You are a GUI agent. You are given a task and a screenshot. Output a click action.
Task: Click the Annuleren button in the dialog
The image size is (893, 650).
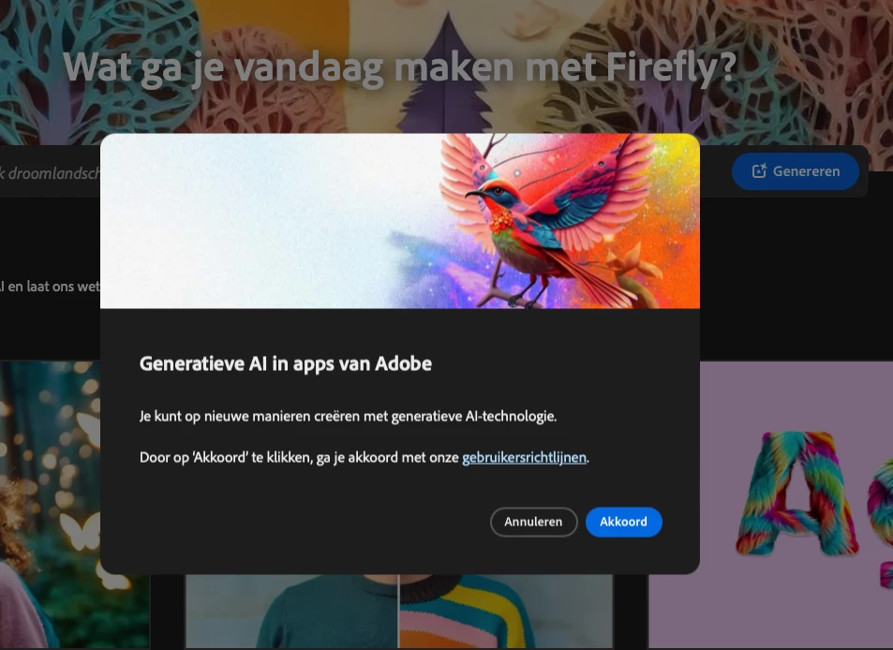533,522
